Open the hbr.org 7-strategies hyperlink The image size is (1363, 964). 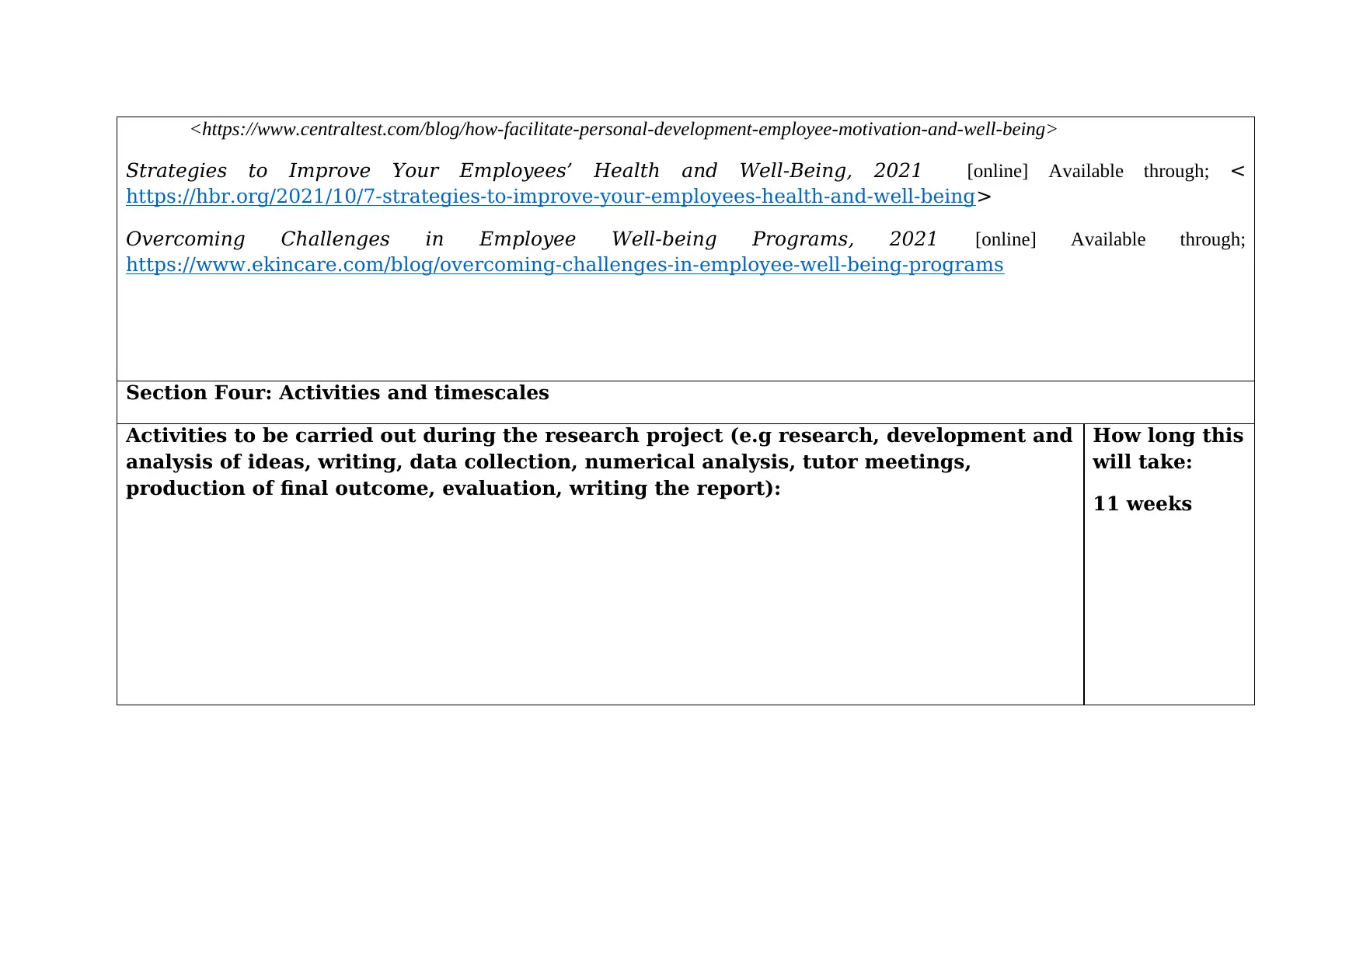[550, 197]
